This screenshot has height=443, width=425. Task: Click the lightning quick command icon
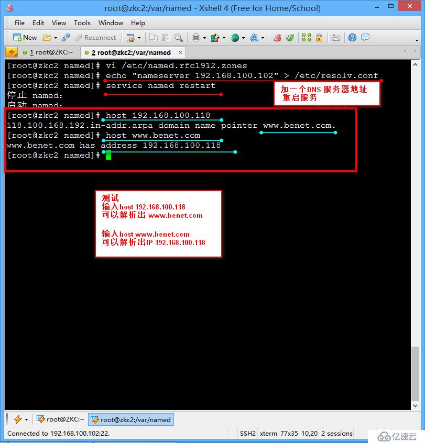[x=18, y=419]
